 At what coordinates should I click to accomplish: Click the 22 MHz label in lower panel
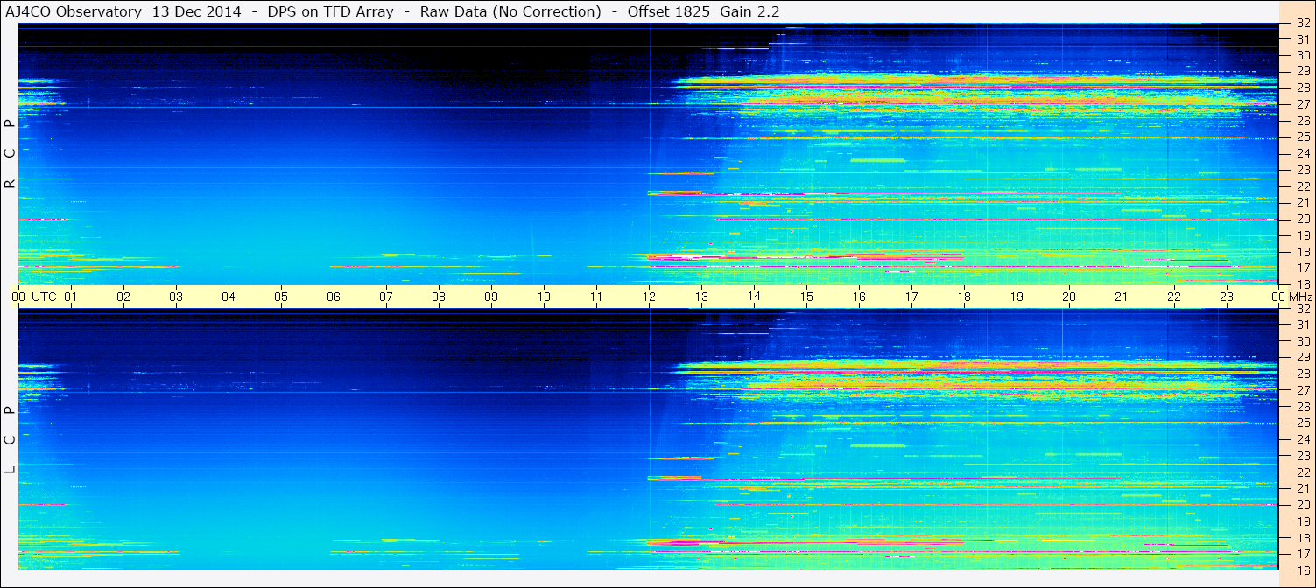point(1302,472)
